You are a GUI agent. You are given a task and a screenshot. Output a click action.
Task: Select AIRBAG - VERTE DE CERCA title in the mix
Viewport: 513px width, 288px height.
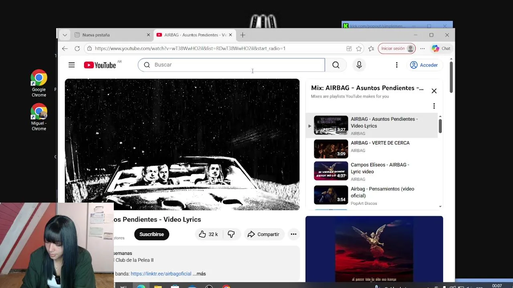coord(380,143)
